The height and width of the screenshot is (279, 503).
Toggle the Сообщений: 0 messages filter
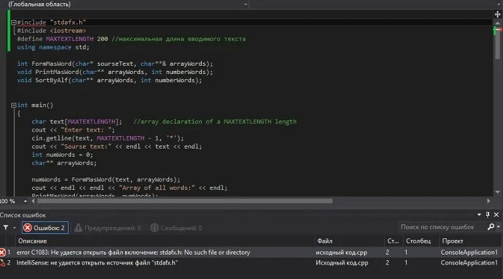click(176, 228)
